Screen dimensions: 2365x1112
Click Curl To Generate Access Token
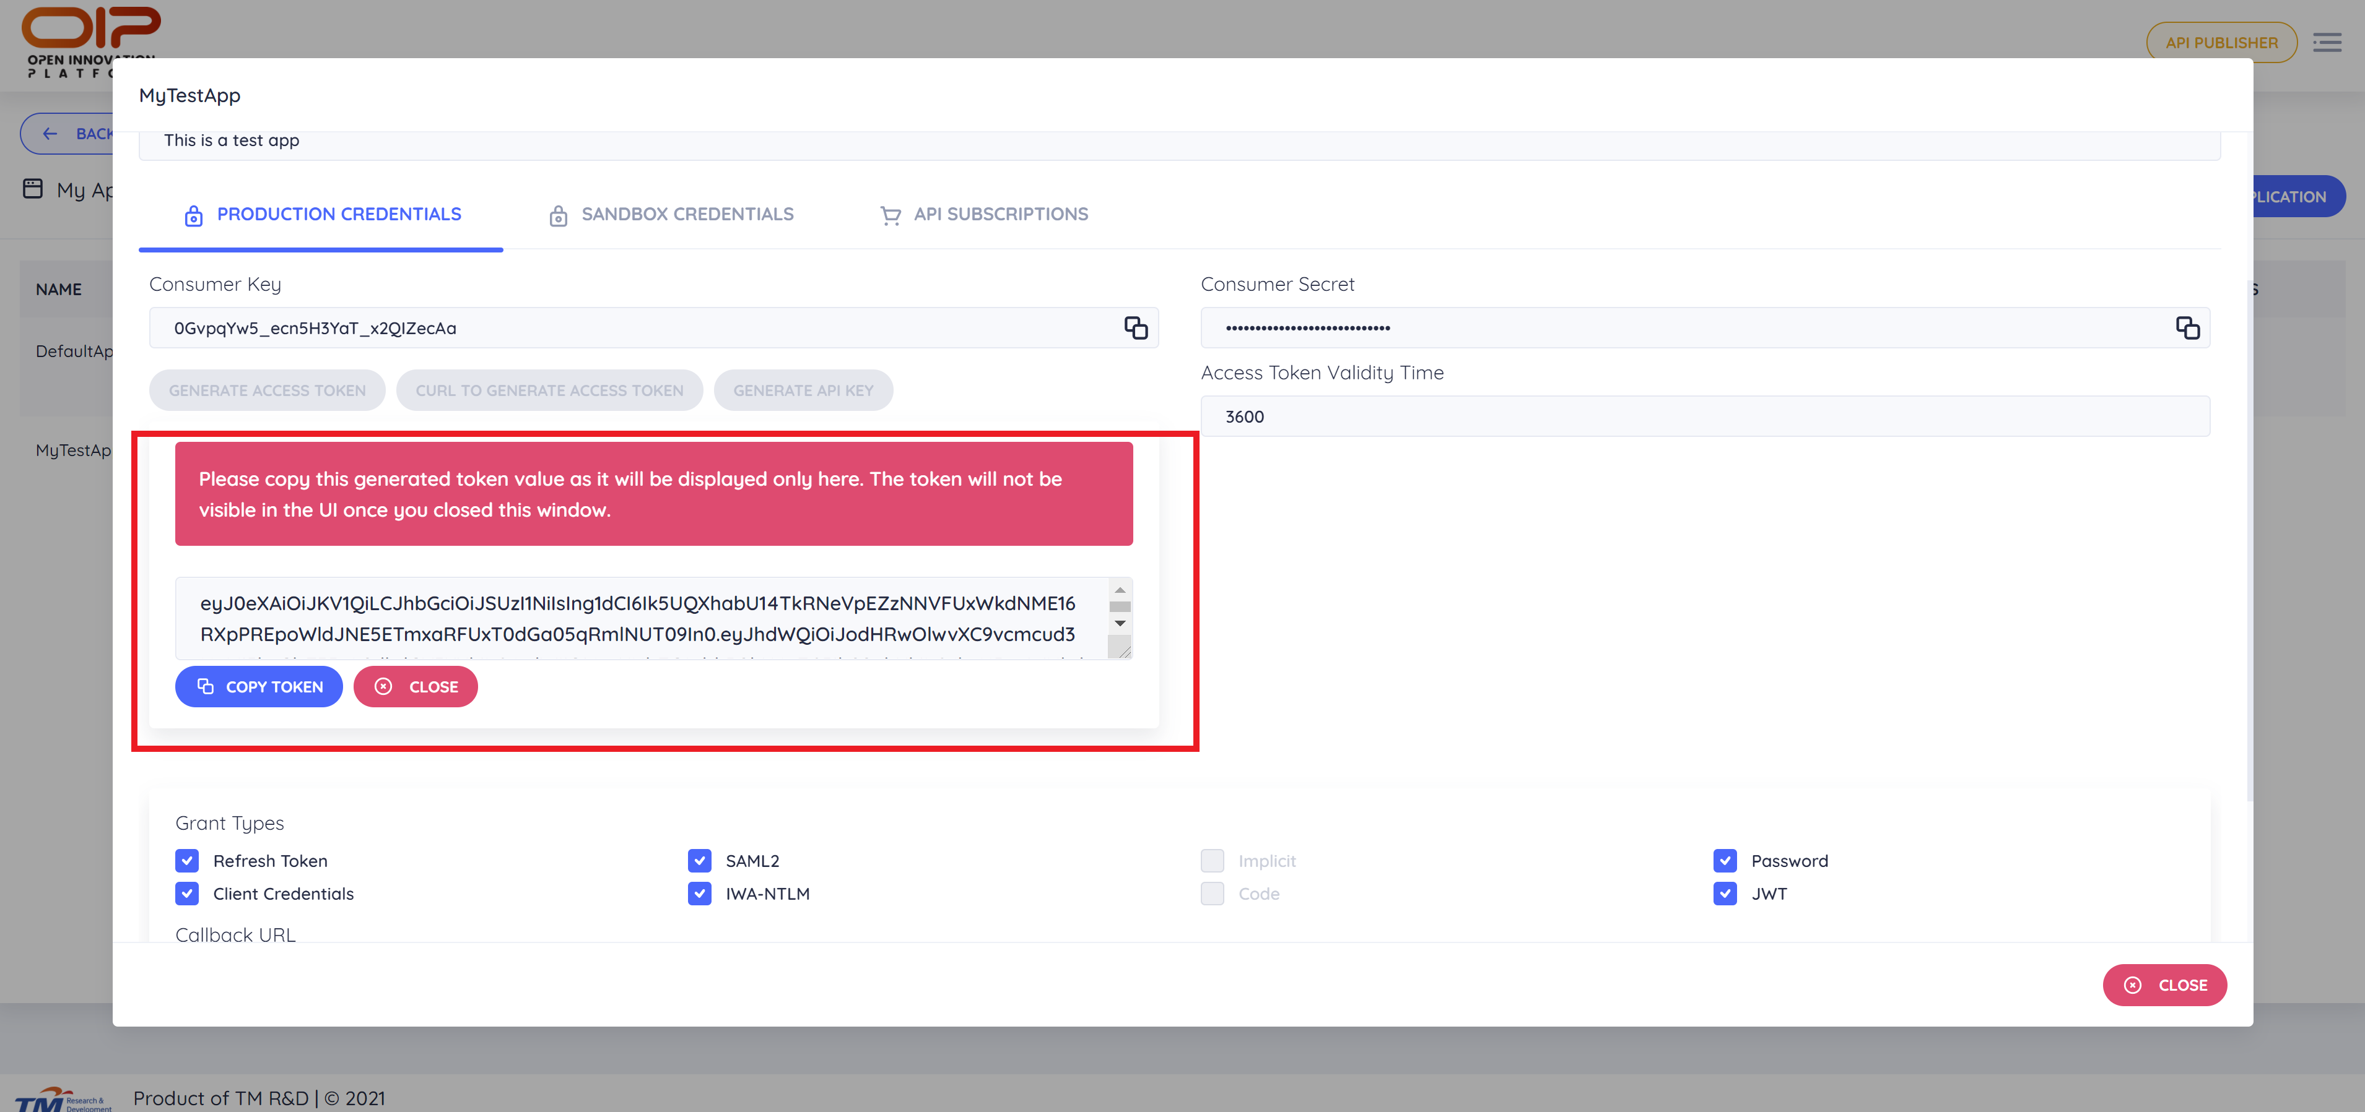point(549,390)
